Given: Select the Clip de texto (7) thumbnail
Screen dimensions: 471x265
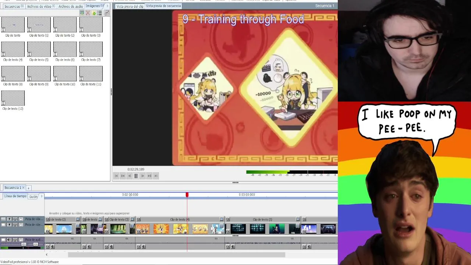Looking at the screenshot, I should click(91, 49).
